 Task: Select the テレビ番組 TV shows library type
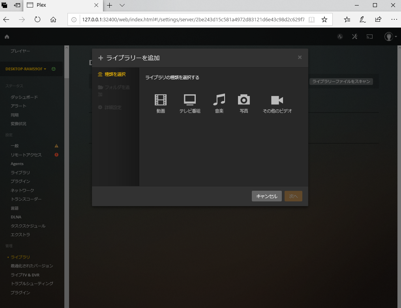point(190,103)
